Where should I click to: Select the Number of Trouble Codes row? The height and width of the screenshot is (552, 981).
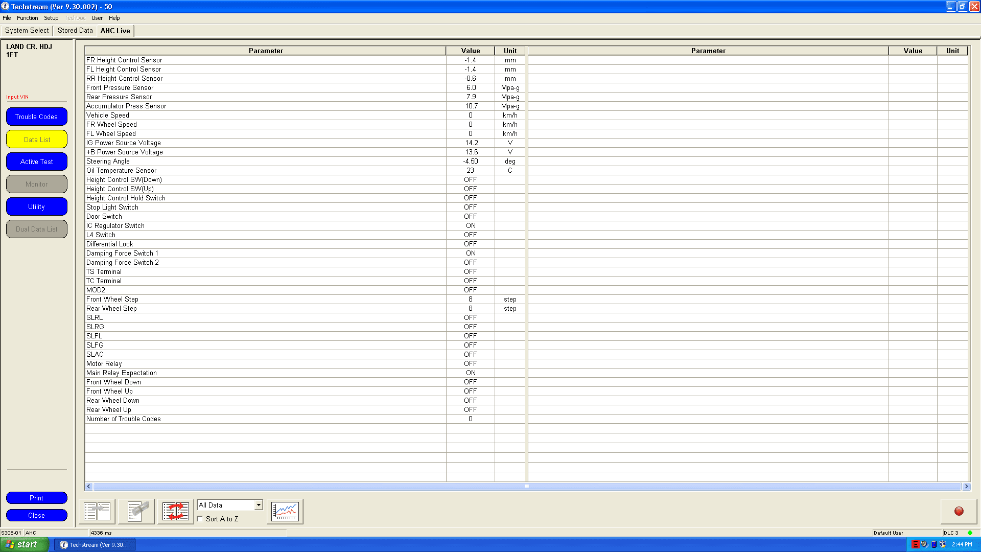(x=305, y=419)
